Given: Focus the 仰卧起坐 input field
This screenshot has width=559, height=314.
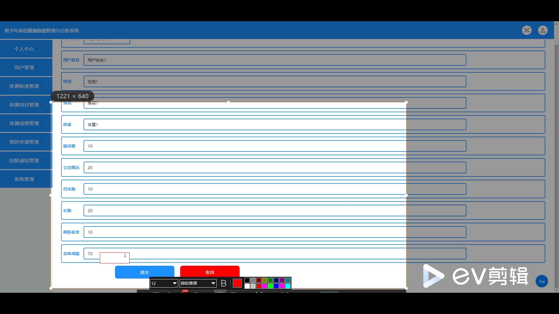Looking at the screenshot, I should (275, 232).
